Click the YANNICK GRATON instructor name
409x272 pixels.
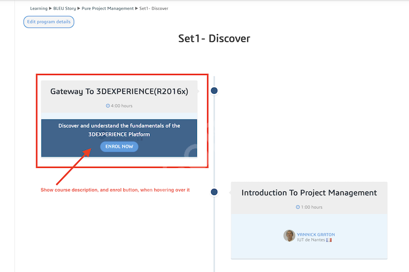point(316,235)
